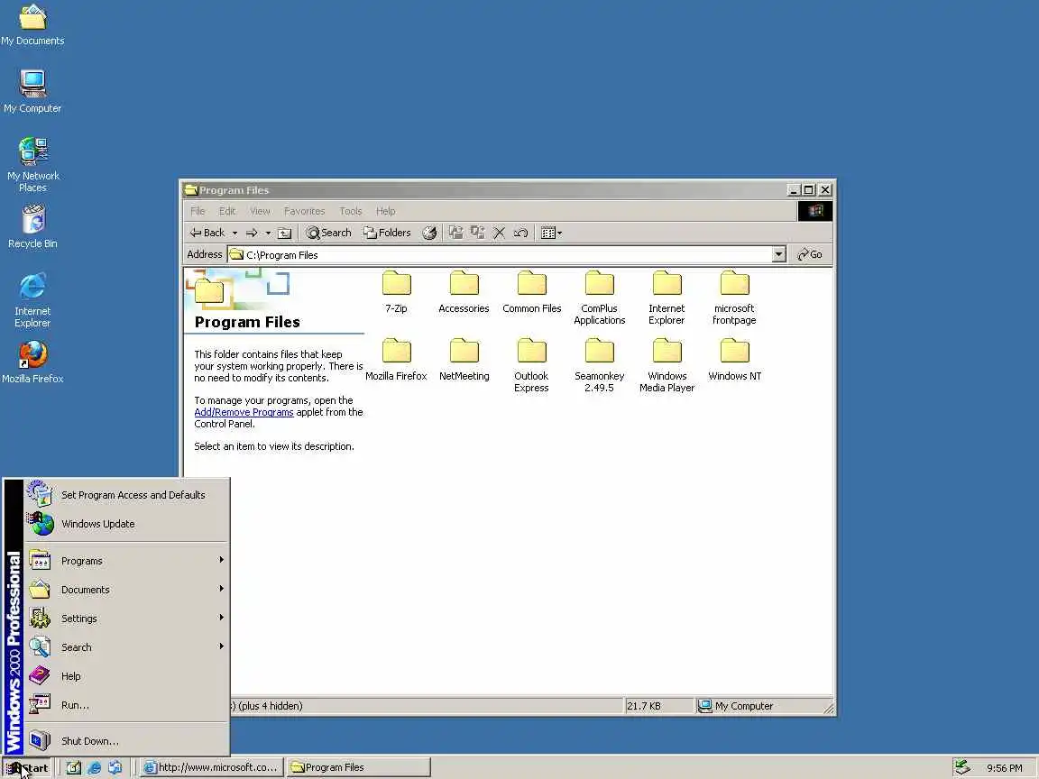Choose Shut Down... in Start menu
The image size is (1039, 779).
(127, 741)
